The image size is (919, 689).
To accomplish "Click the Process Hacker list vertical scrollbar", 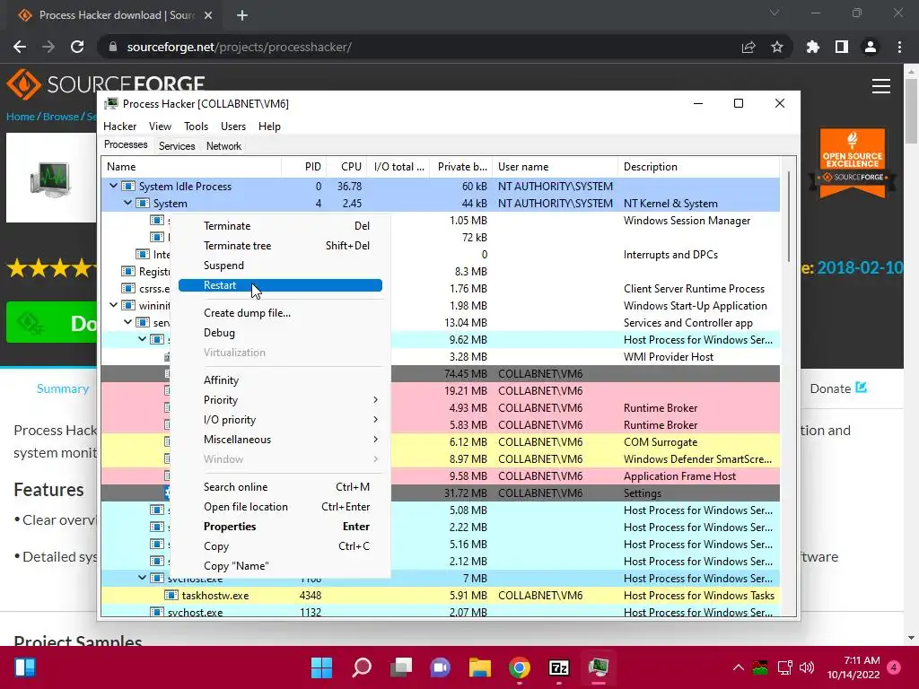I will coord(789,216).
